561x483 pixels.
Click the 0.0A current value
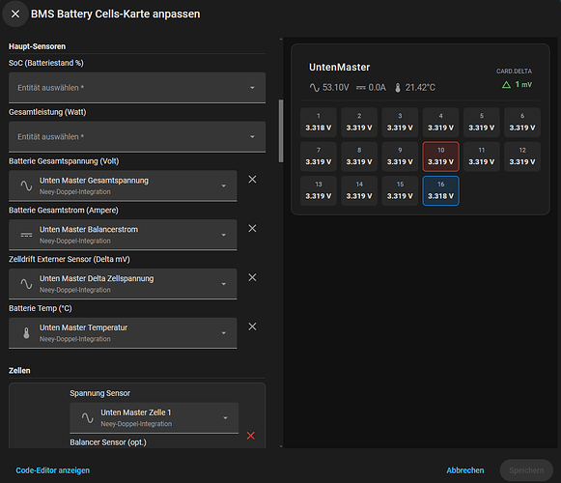coord(378,87)
